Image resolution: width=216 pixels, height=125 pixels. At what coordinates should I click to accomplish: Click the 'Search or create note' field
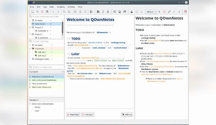tap(46, 67)
